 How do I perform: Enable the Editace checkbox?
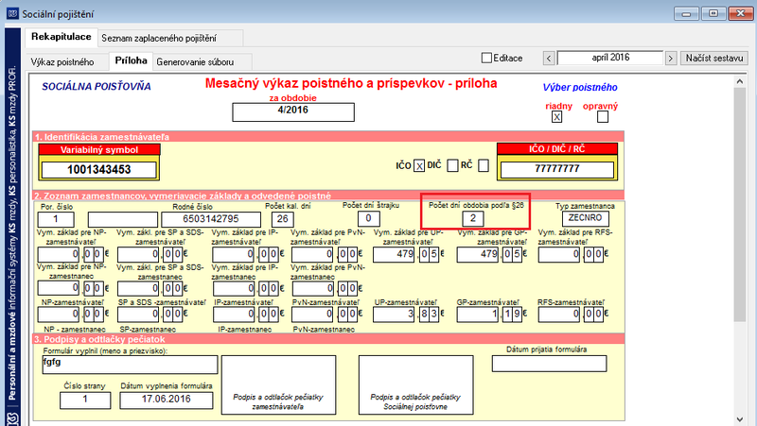pyautogui.click(x=486, y=58)
